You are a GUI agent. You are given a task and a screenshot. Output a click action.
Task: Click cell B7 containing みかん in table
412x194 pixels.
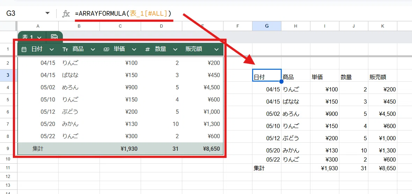79,124
